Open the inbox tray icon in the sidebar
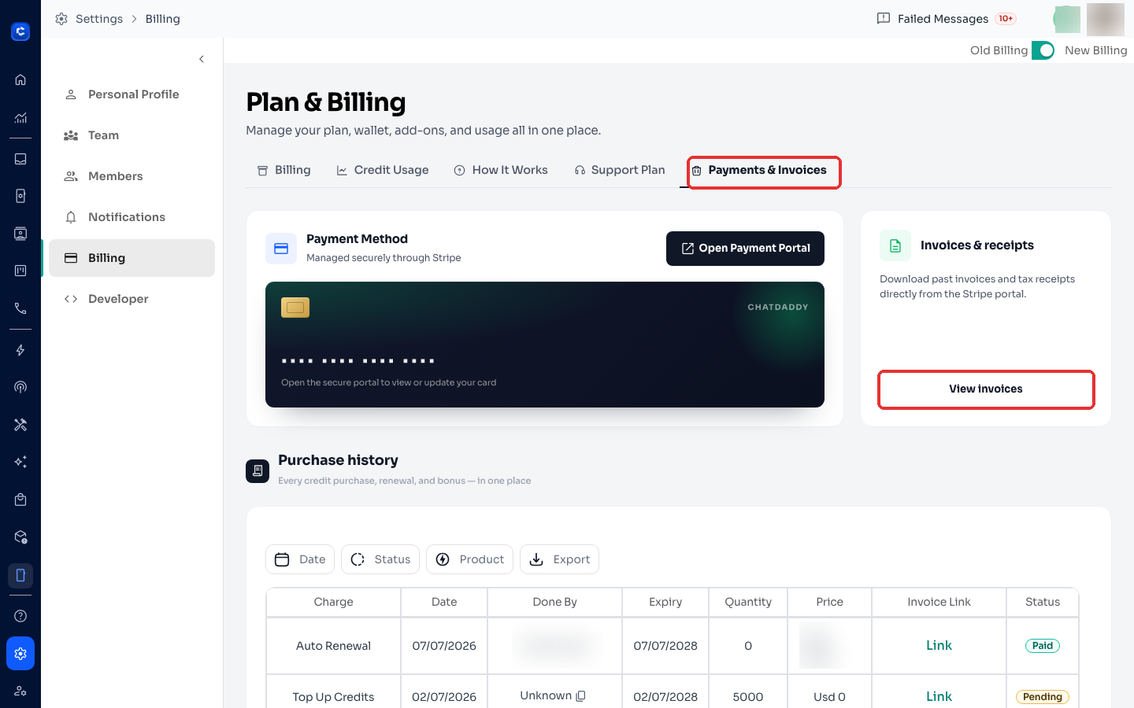The height and width of the screenshot is (708, 1134). [x=20, y=159]
